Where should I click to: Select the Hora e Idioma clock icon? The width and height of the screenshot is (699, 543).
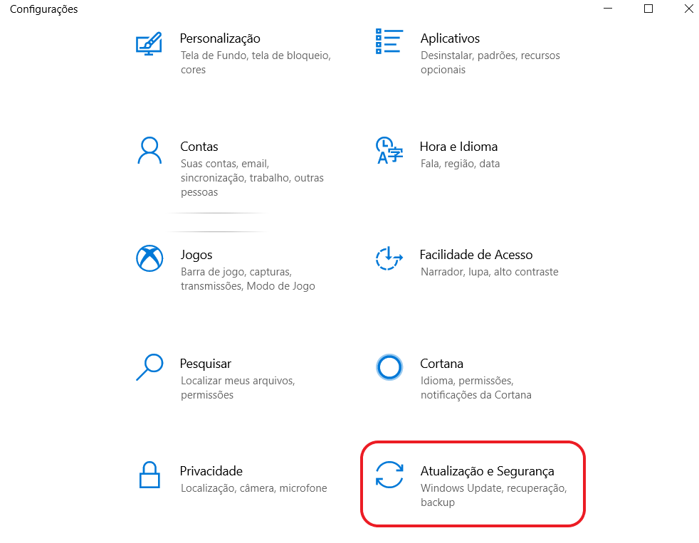(389, 151)
